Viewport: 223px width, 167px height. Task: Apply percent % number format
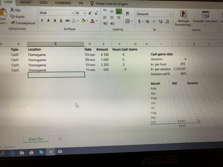click(x=147, y=22)
